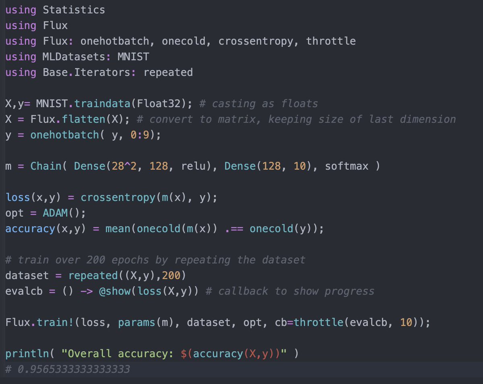Click the 'evalcb' variable being assigned

pyautogui.click(x=24, y=291)
